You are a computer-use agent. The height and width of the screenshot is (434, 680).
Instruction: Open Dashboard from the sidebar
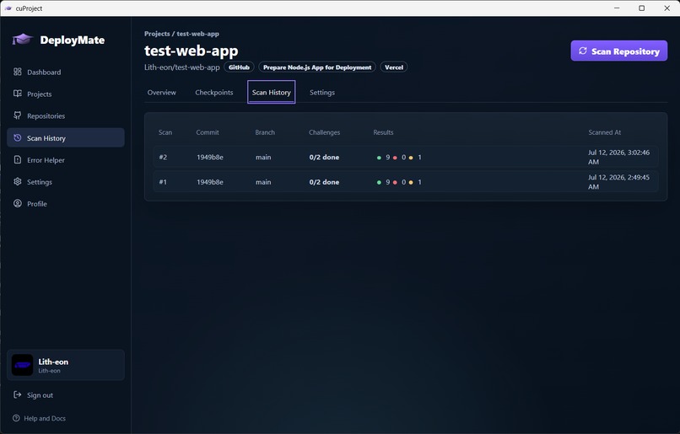pos(66,72)
